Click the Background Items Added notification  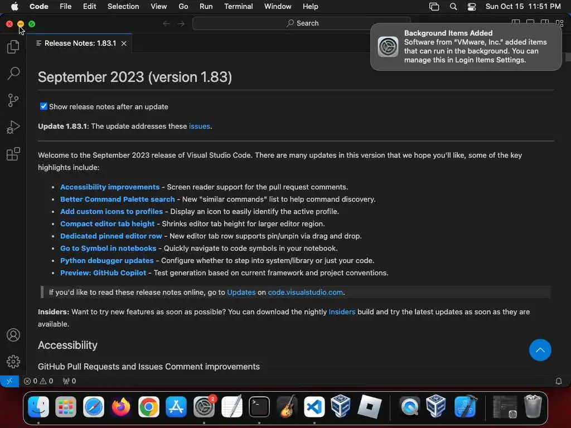[x=466, y=47]
